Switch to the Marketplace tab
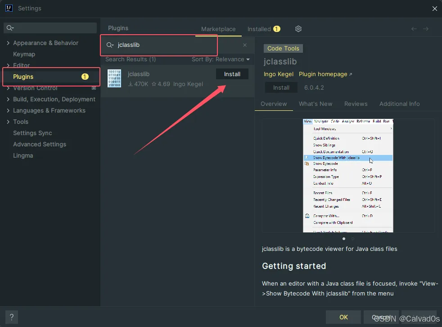The width and height of the screenshot is (442, 327). click(x=218, y=29)
